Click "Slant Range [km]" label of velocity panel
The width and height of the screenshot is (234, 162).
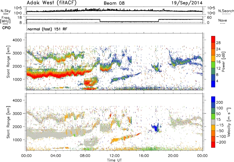point(8,122)
